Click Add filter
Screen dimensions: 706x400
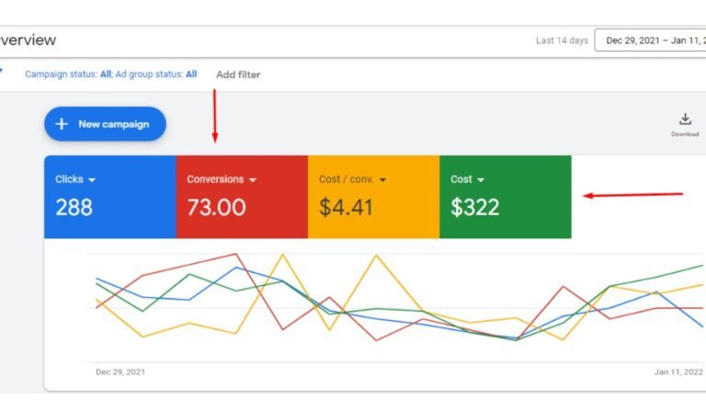pos(238,74)
